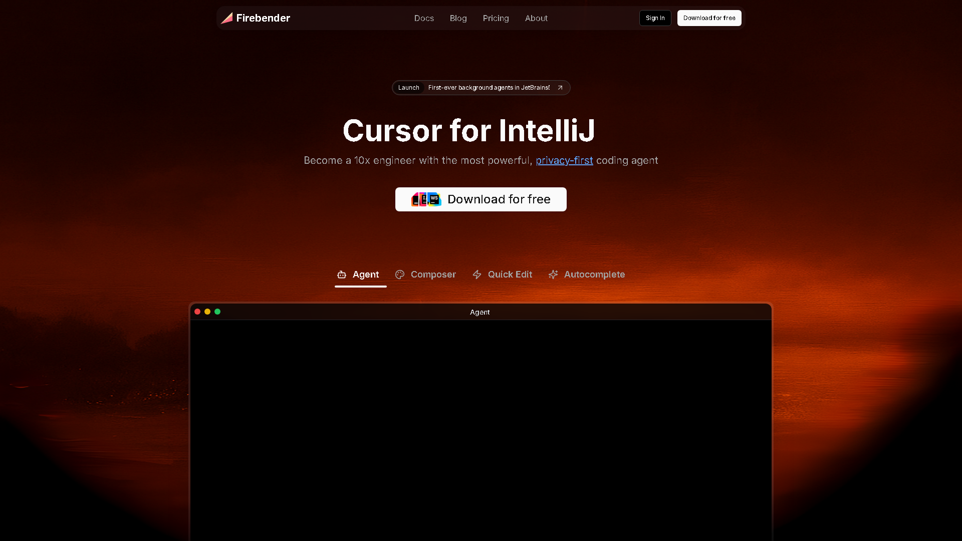Click the black Agent demo video area
This screenshot has width=962, height=541.
[481, 430]
